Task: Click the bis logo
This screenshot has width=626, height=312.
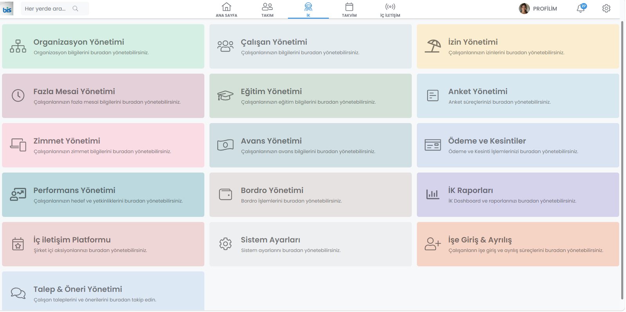Action: point(7,9)
